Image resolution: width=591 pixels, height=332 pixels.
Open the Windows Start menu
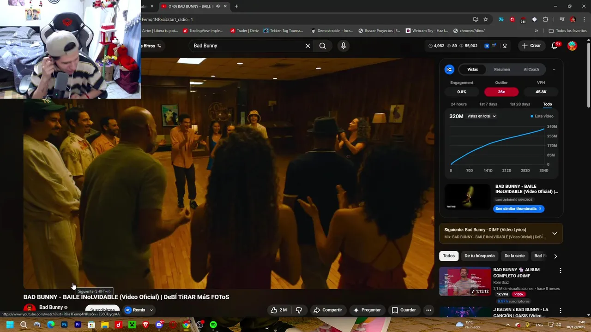click(x=10, y=325)
